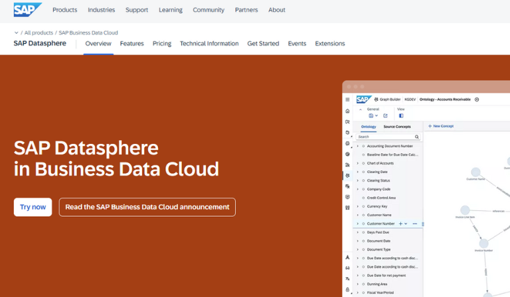Select the Invoice Line Item graph node
510x297 pixels.
465,210
